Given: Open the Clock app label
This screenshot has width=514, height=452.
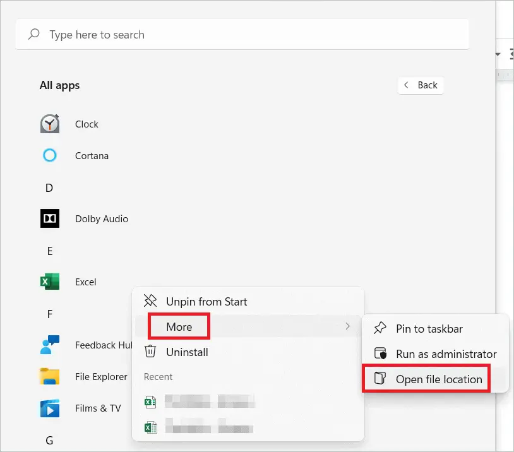Looking at the screenshot, I should (x=87, y=124).
